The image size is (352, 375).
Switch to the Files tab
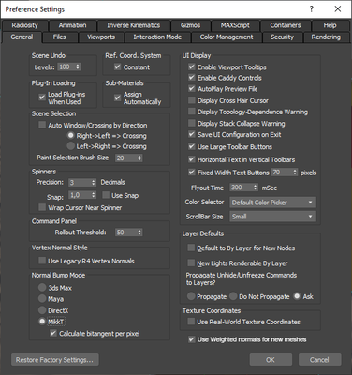[x=59, y=37]
